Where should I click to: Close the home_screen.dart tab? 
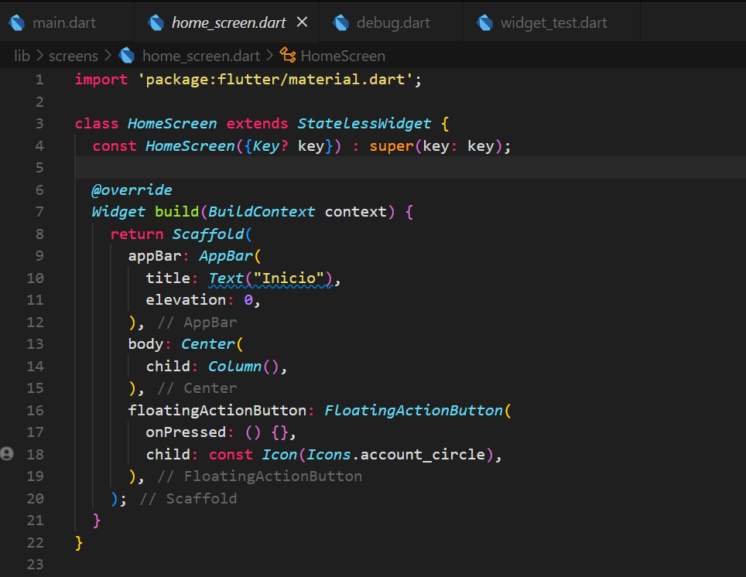302,22
